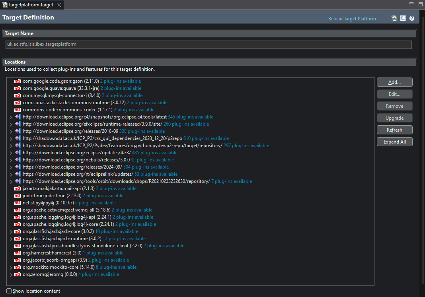Viewport: 425px width, 297px height.
Task: Click the repository icon for nebula releases 3.0.0
Action: tap(18, 160)
